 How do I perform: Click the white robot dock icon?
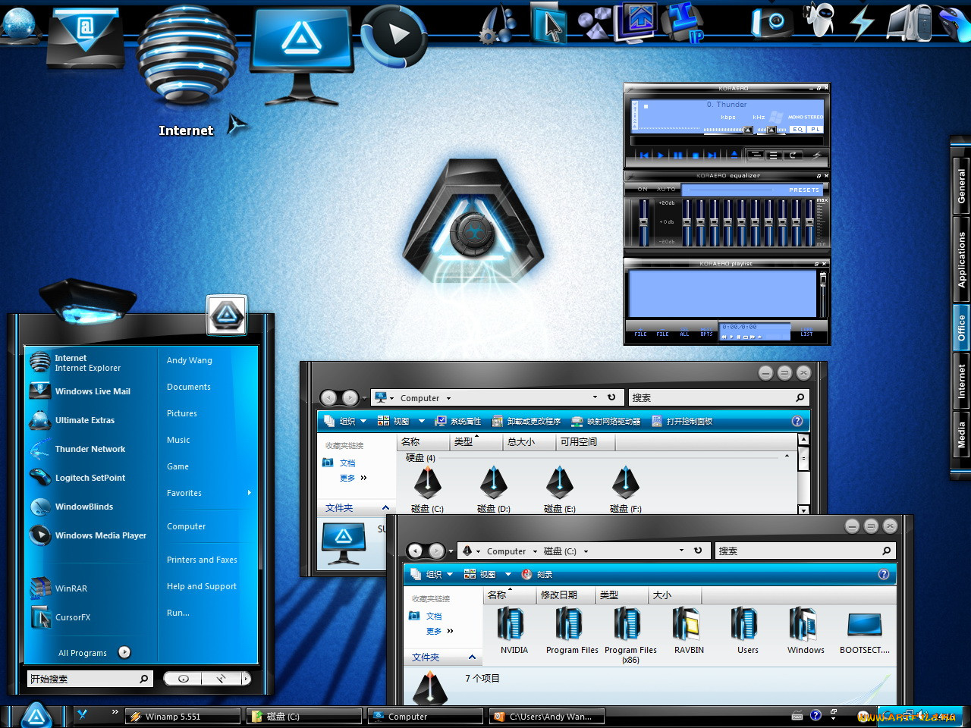(821, 19)
